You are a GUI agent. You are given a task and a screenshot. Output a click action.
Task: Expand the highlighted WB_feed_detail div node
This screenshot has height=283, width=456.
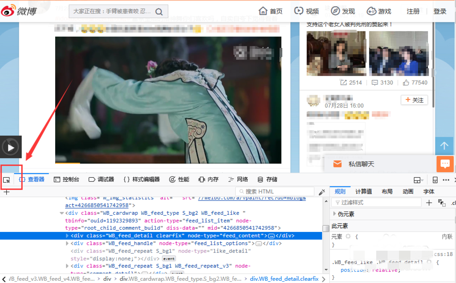tap(67, 236)
